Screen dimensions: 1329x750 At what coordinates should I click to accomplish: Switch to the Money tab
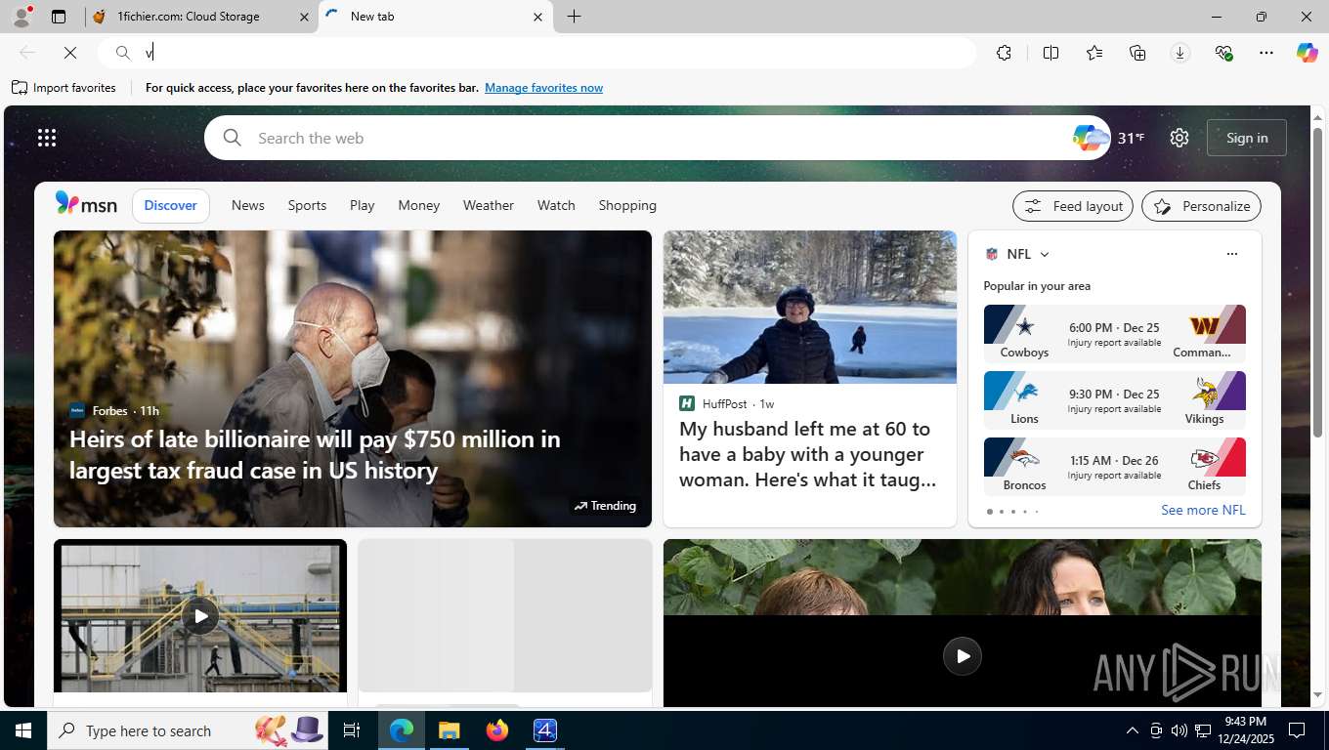pyautogui.click(x=418, y=205)
